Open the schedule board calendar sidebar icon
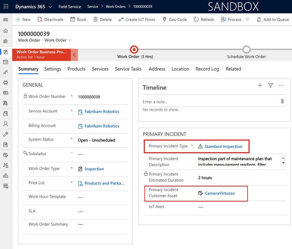 click(x=6, y=62)
